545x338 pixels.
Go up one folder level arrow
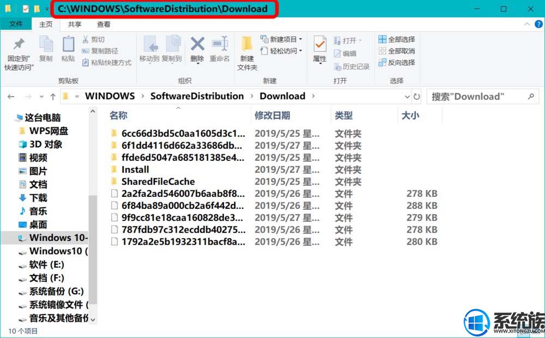tap(53, 96)
